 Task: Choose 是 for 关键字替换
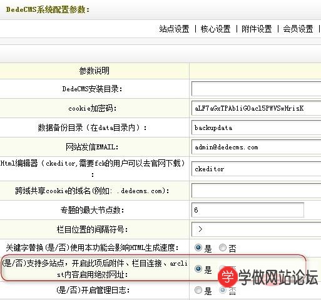[x=198, y=247]
